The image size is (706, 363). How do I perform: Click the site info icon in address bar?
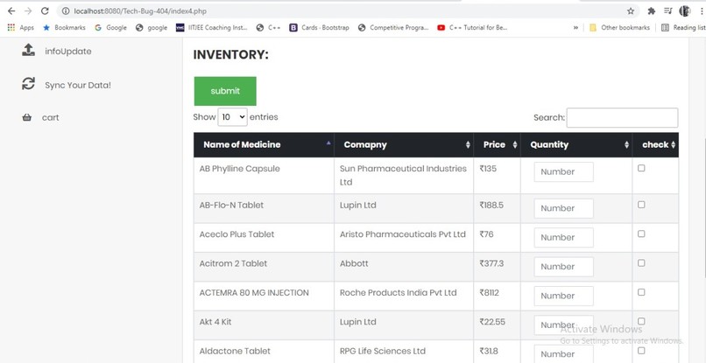pyautogui.click(x=66, y=10)
